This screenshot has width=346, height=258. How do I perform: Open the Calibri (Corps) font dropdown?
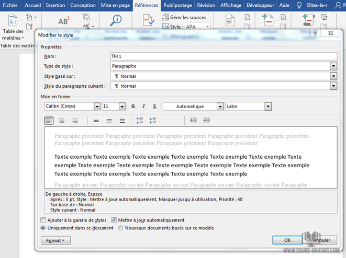97,107
